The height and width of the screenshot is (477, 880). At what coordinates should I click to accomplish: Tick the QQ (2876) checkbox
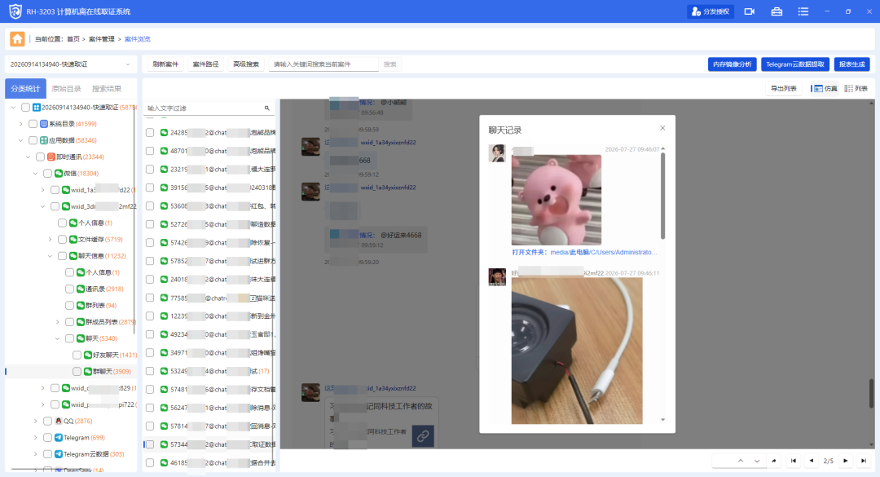tap(48, 421)
